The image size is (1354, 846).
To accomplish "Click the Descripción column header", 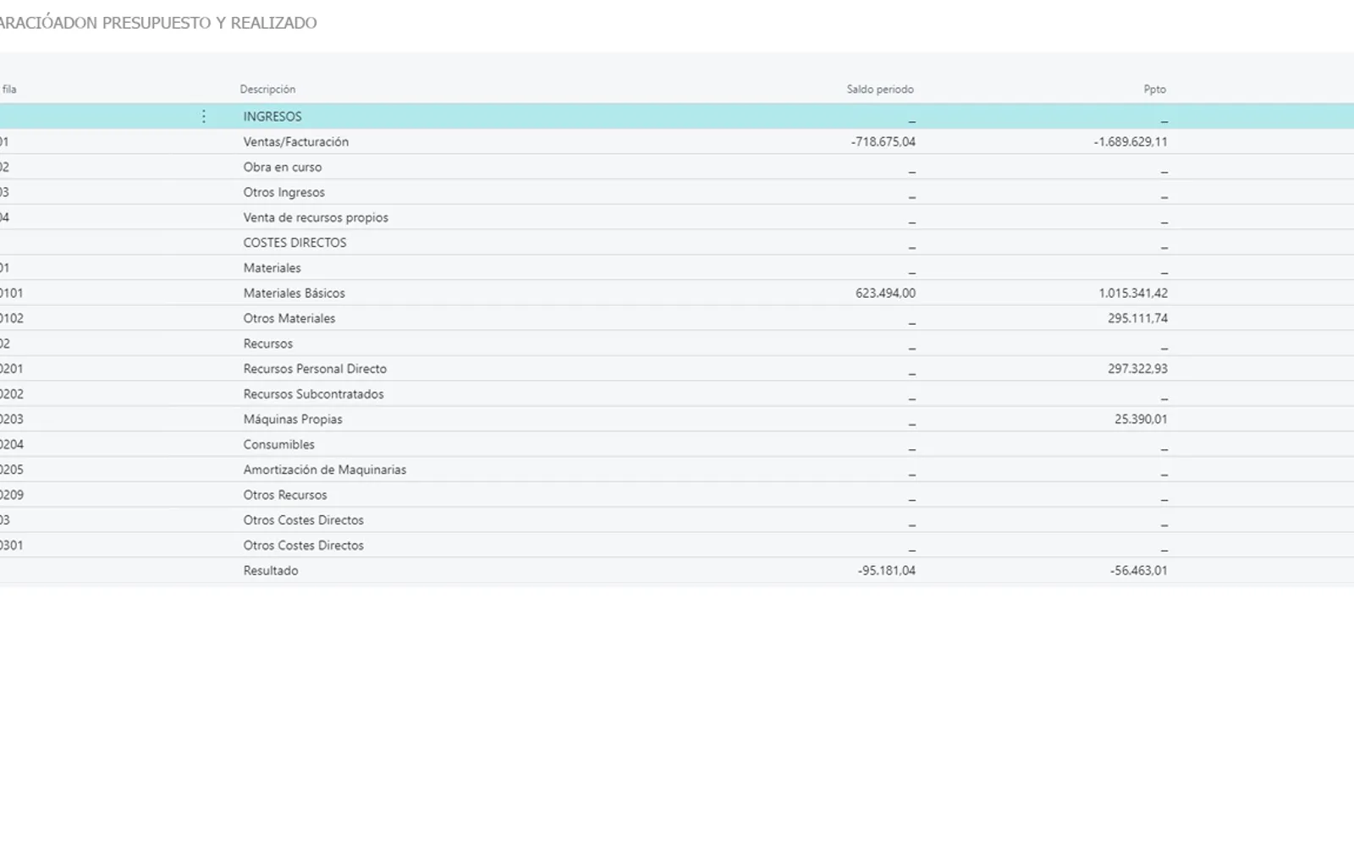I will pos(267,89).
